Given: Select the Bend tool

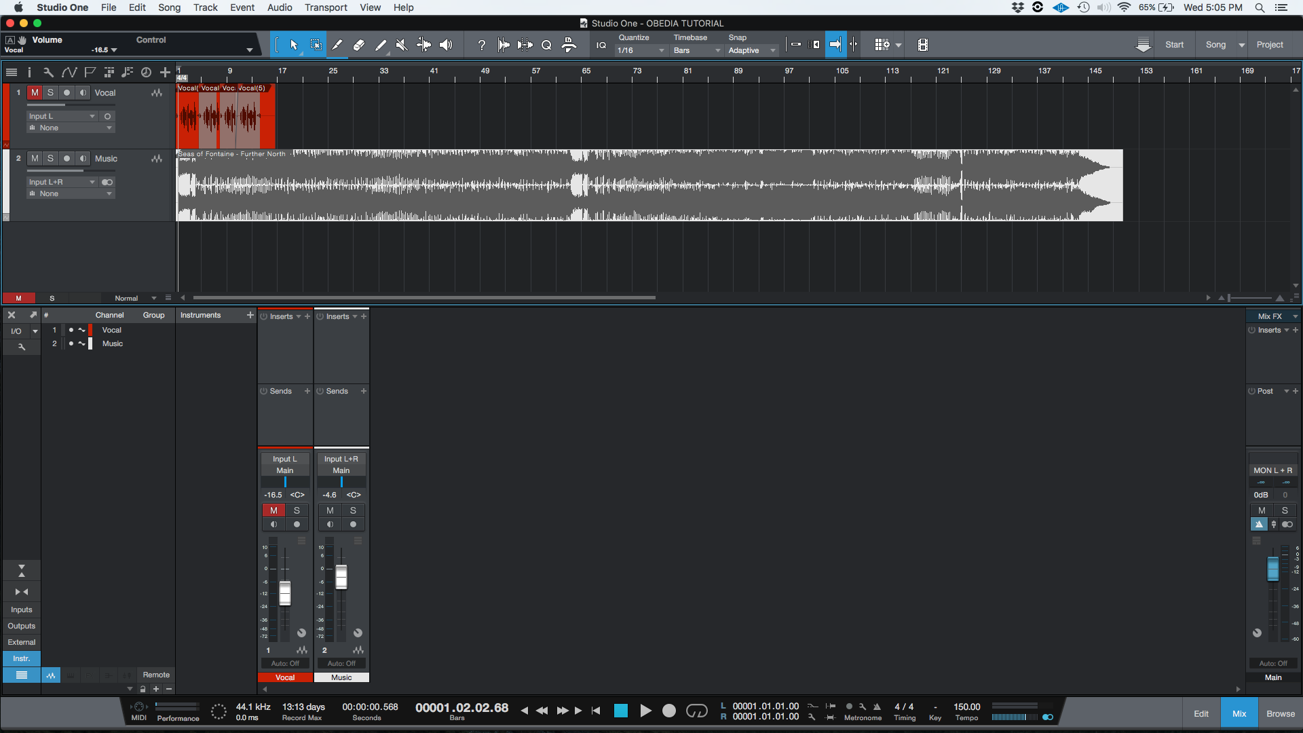Looking at the screenshot, I should pyautogui.click(x=423, y=45).
